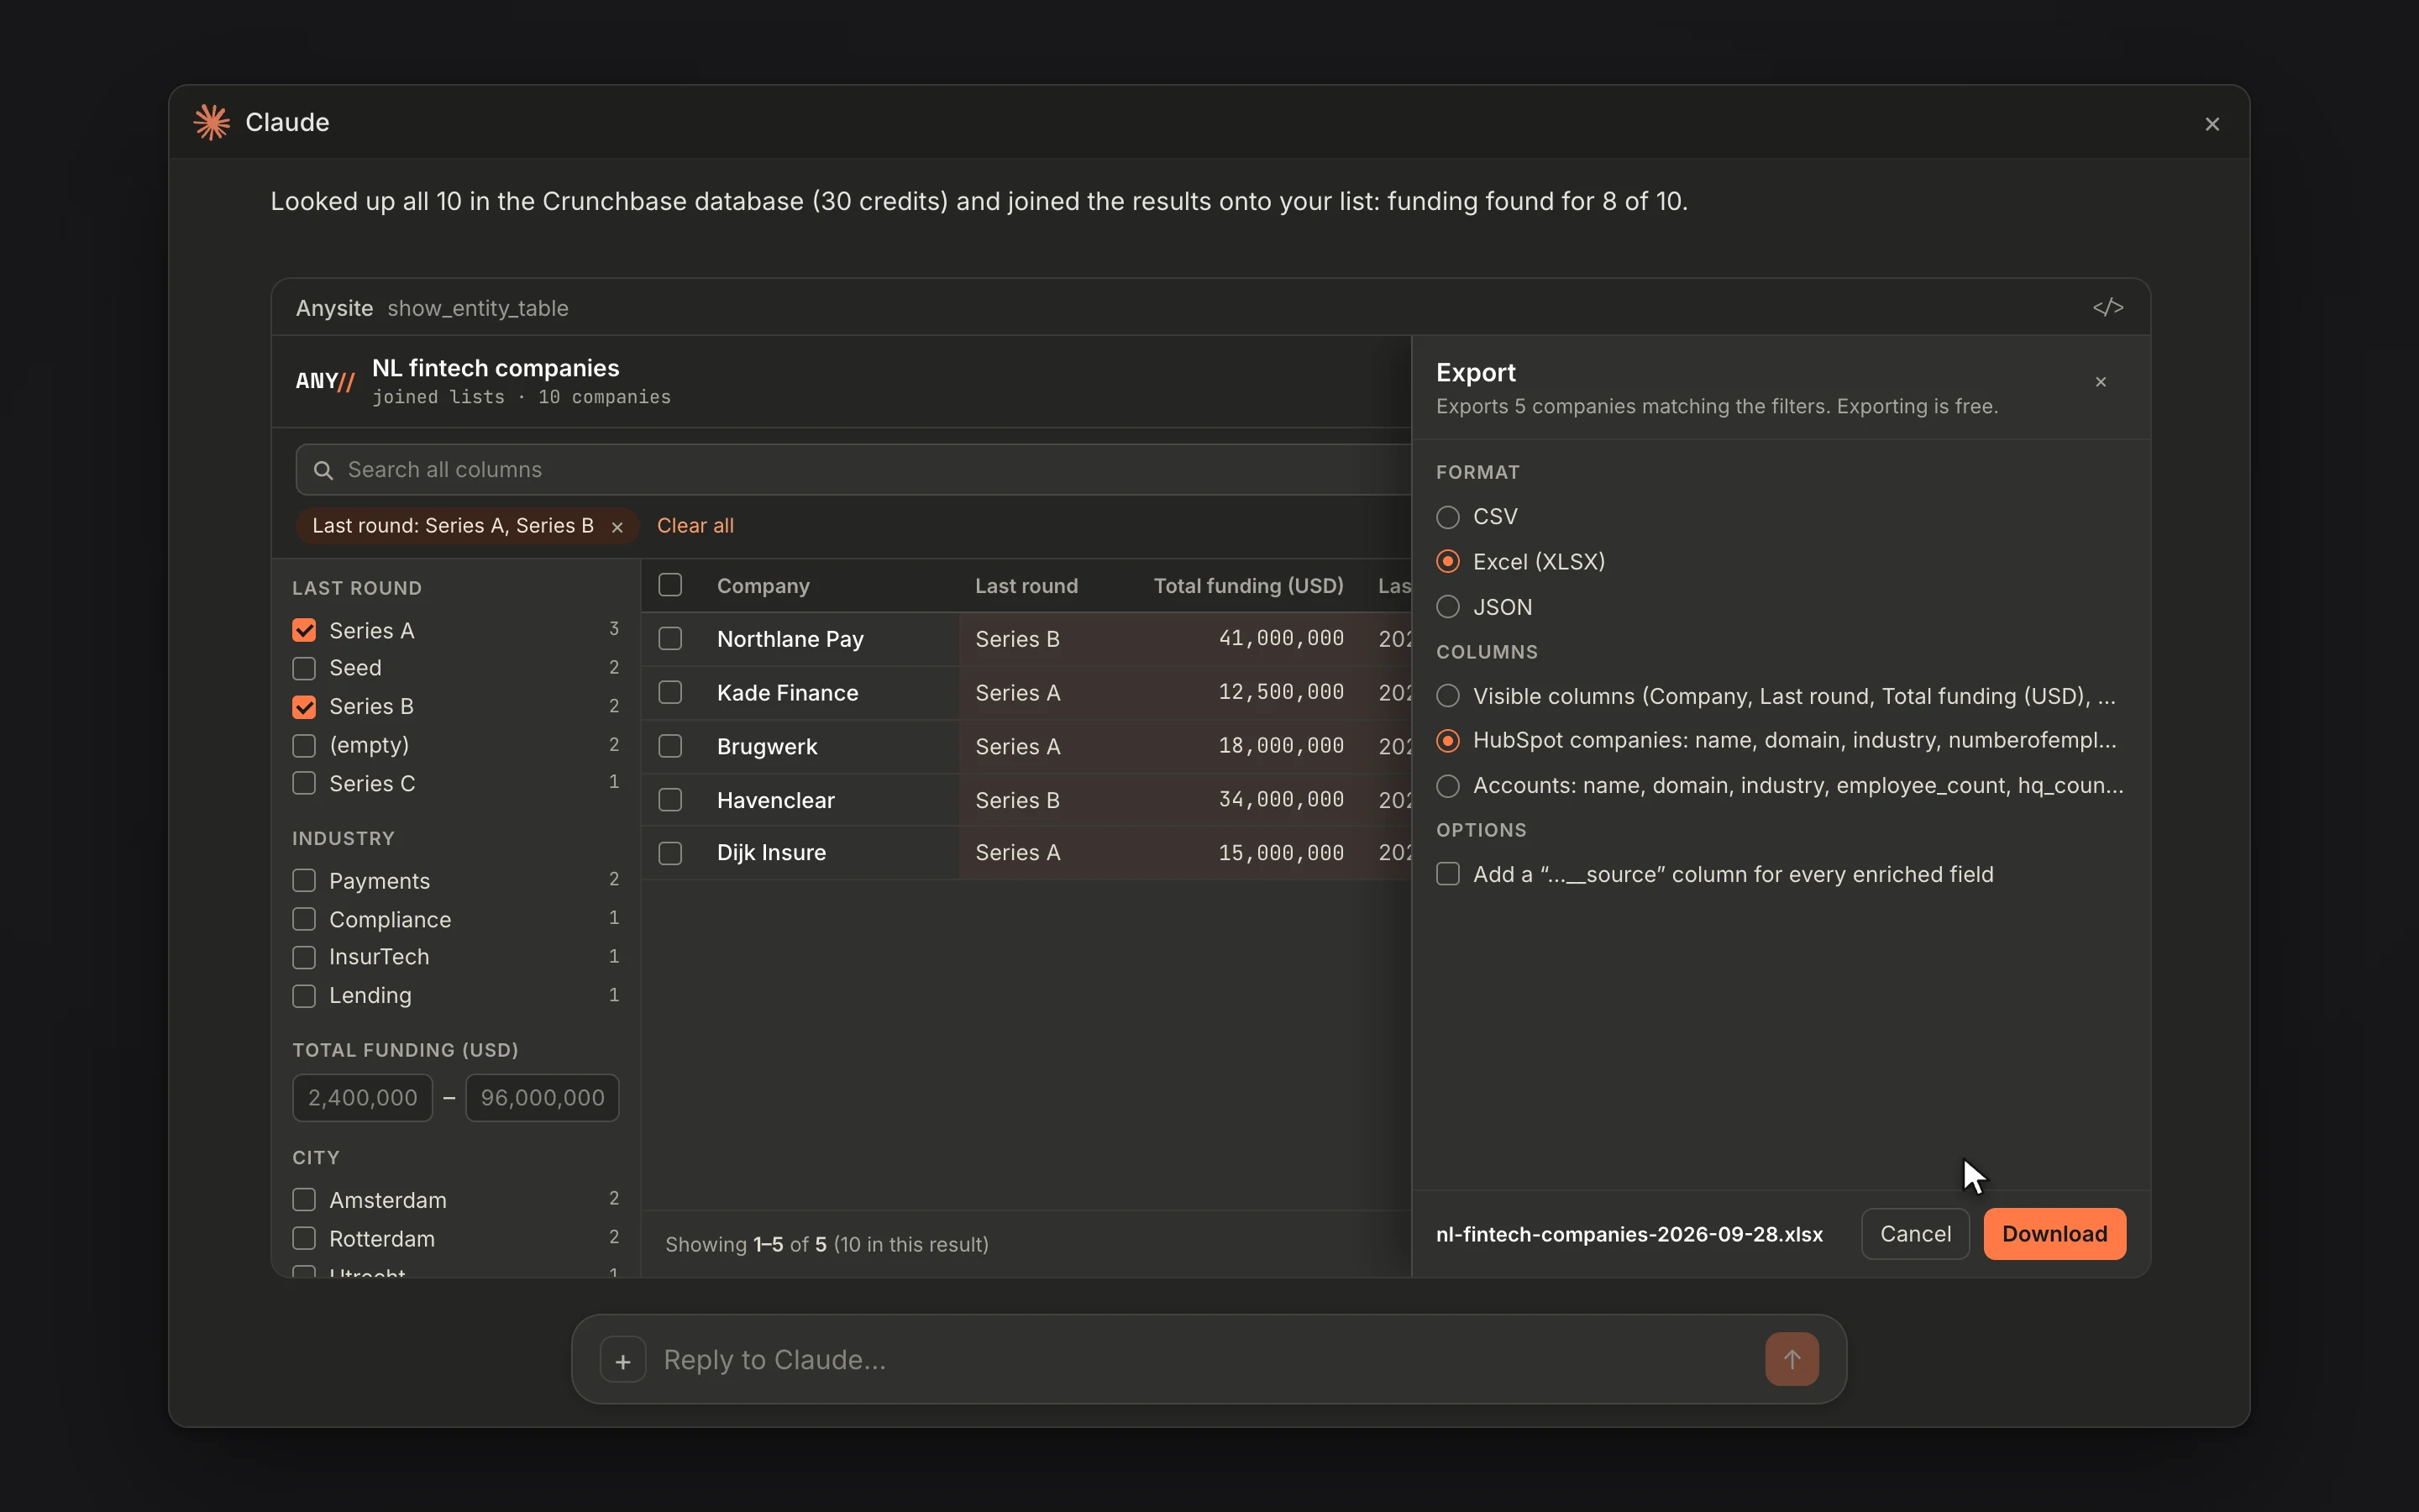Screen dimensions: 2419x1512
Task: Click the Search all columns field
Action: pos(853,470)
